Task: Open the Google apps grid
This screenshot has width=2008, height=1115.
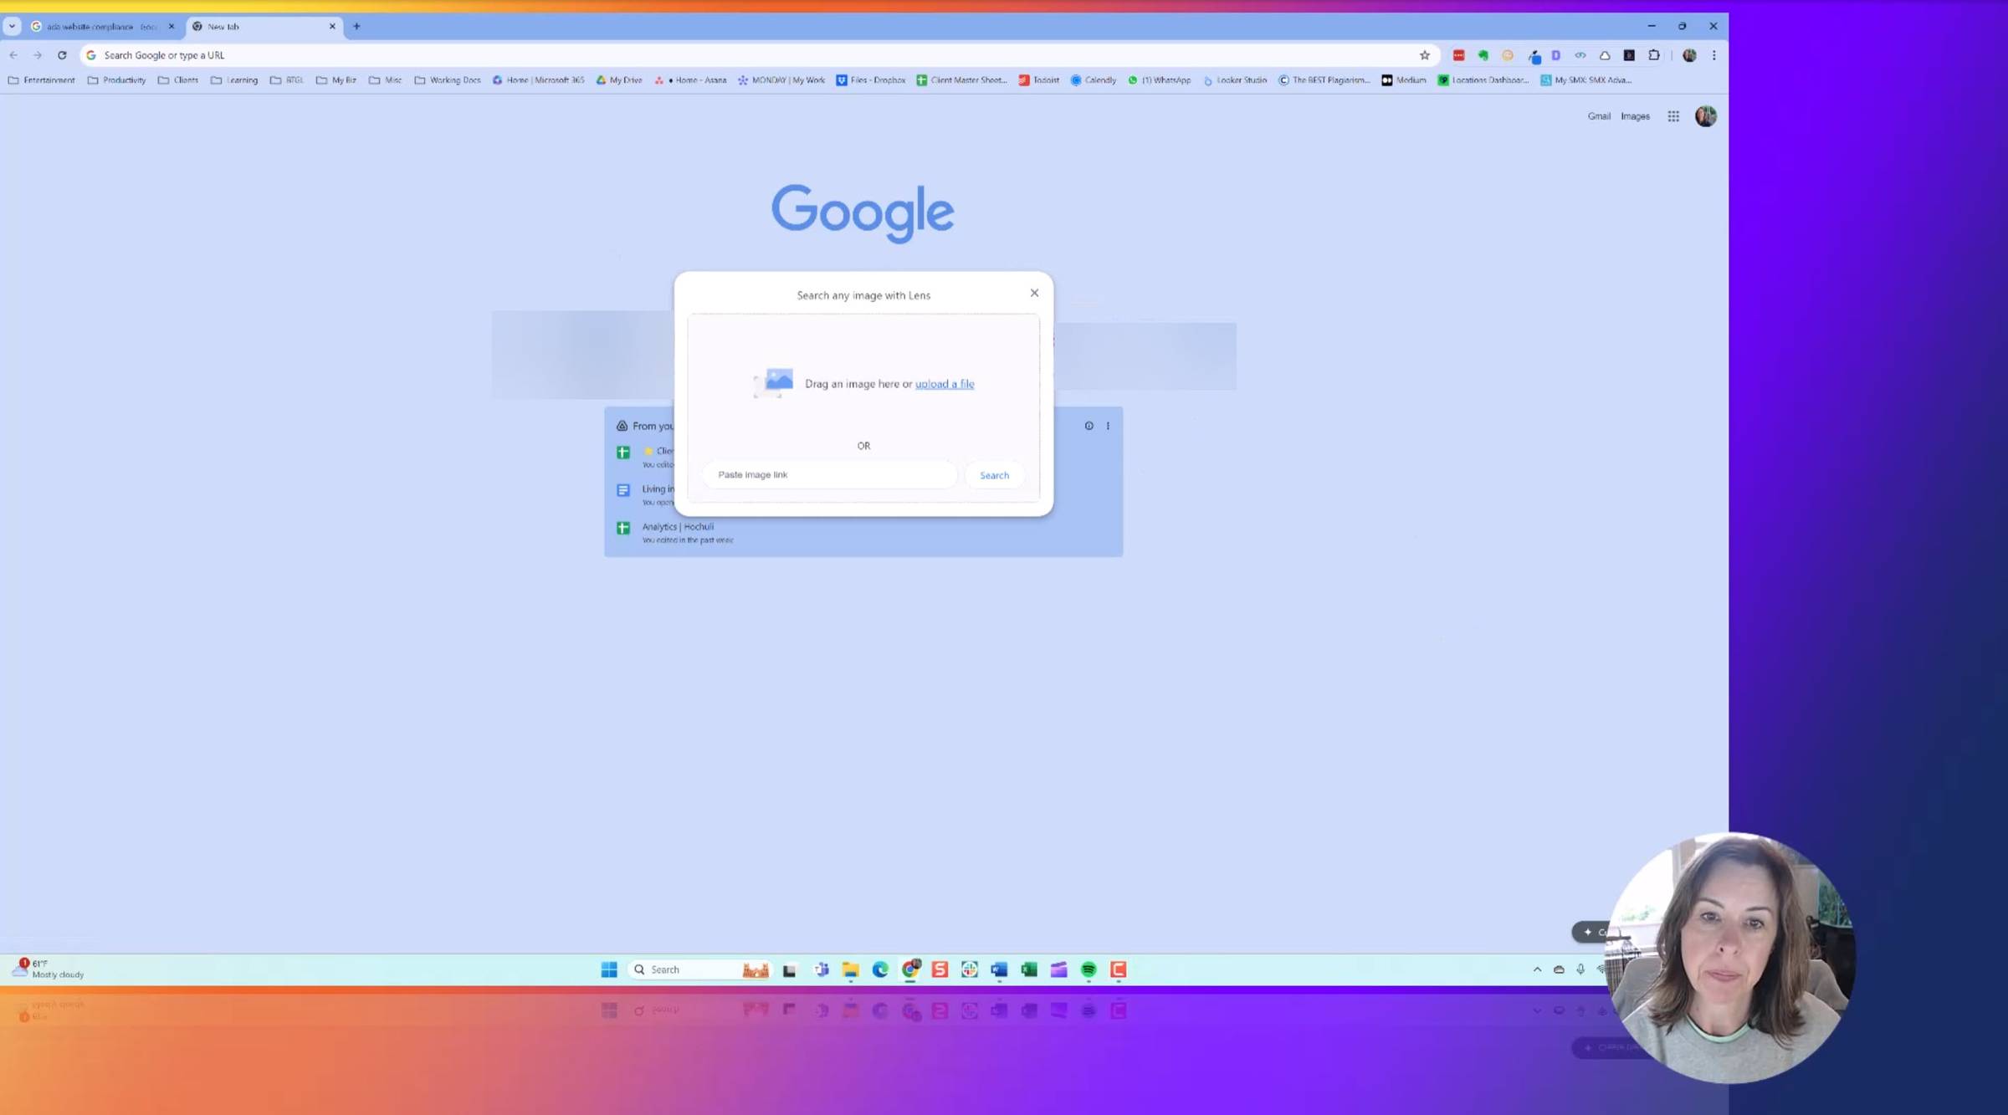Action: [1672, 116]
